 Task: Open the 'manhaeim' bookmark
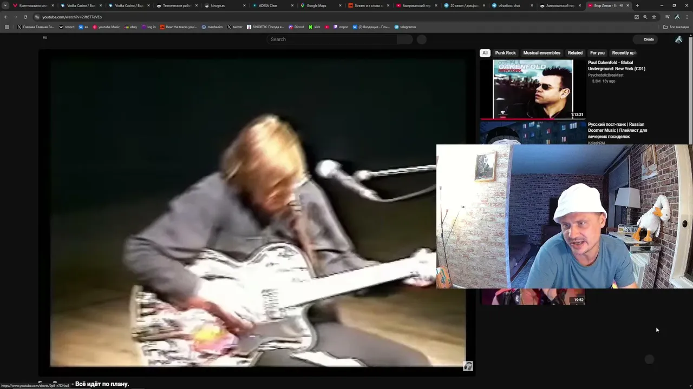[x=212, y=26]
